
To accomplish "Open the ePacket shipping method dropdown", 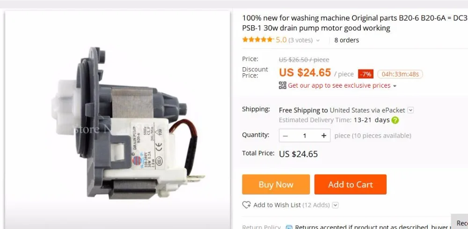I will (411, 111).
